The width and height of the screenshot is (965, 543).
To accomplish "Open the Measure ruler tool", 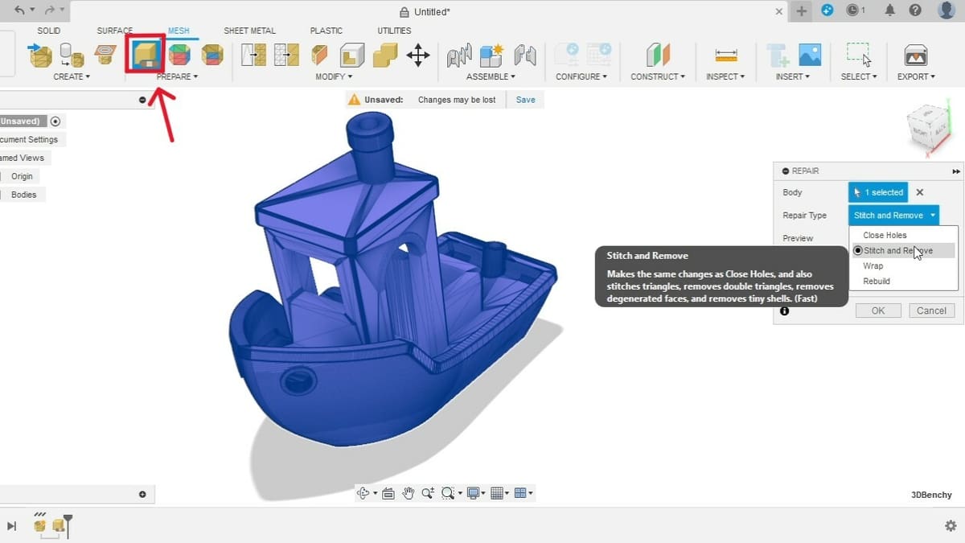I will coord(725,56).
